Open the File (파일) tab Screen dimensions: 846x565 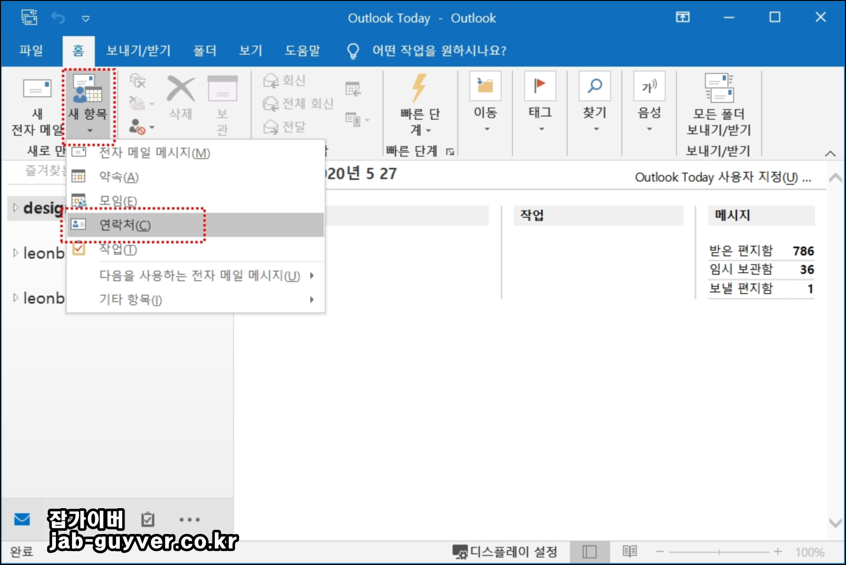pos(31,50)
